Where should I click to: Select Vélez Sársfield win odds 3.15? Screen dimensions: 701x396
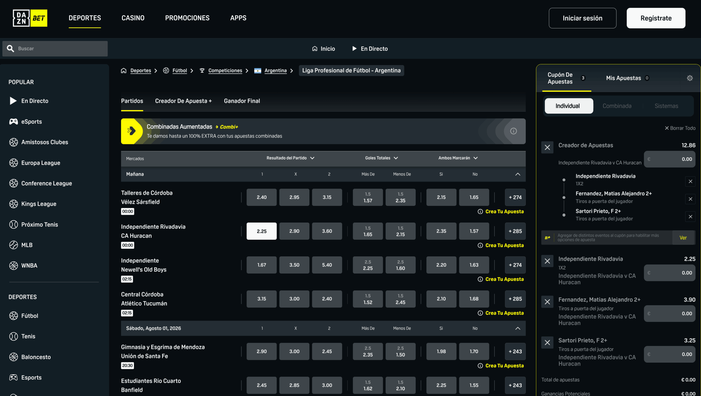click(327, 197)
